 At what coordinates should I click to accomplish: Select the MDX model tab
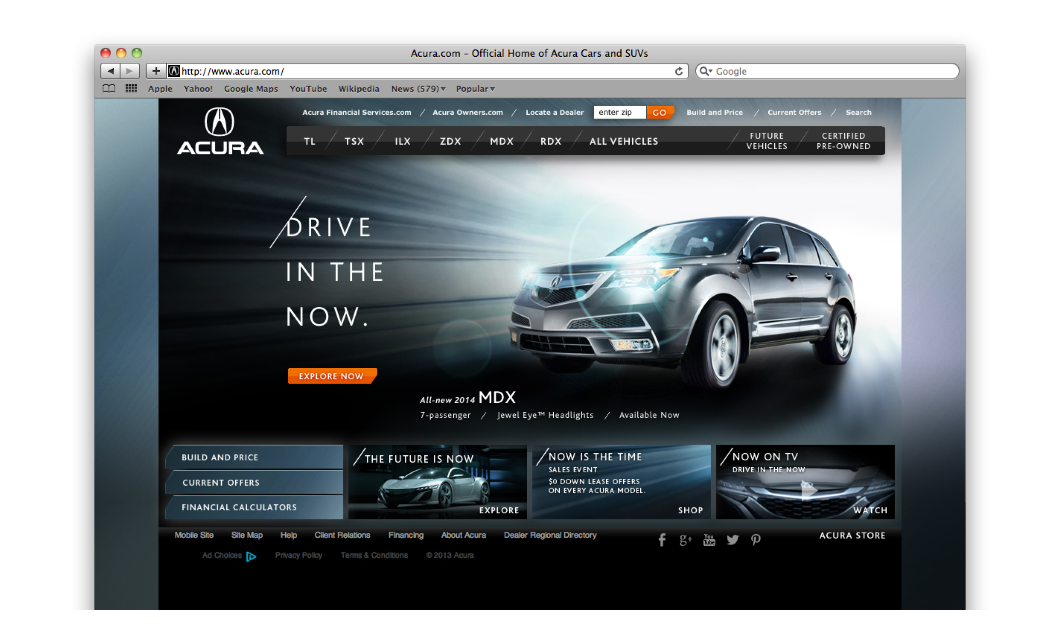click(x=501, y=141)
